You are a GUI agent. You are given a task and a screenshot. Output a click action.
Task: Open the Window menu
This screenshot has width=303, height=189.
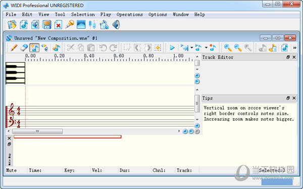(181, 15)
